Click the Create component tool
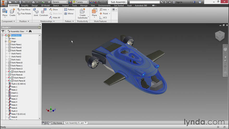The width and height of the screenshot is (229, 129). point(12,13)
